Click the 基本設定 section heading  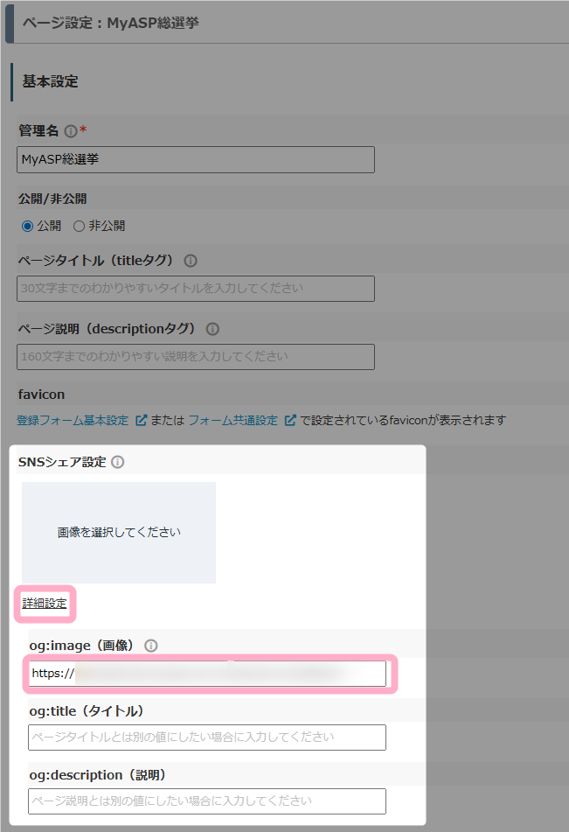click(50, 81)
